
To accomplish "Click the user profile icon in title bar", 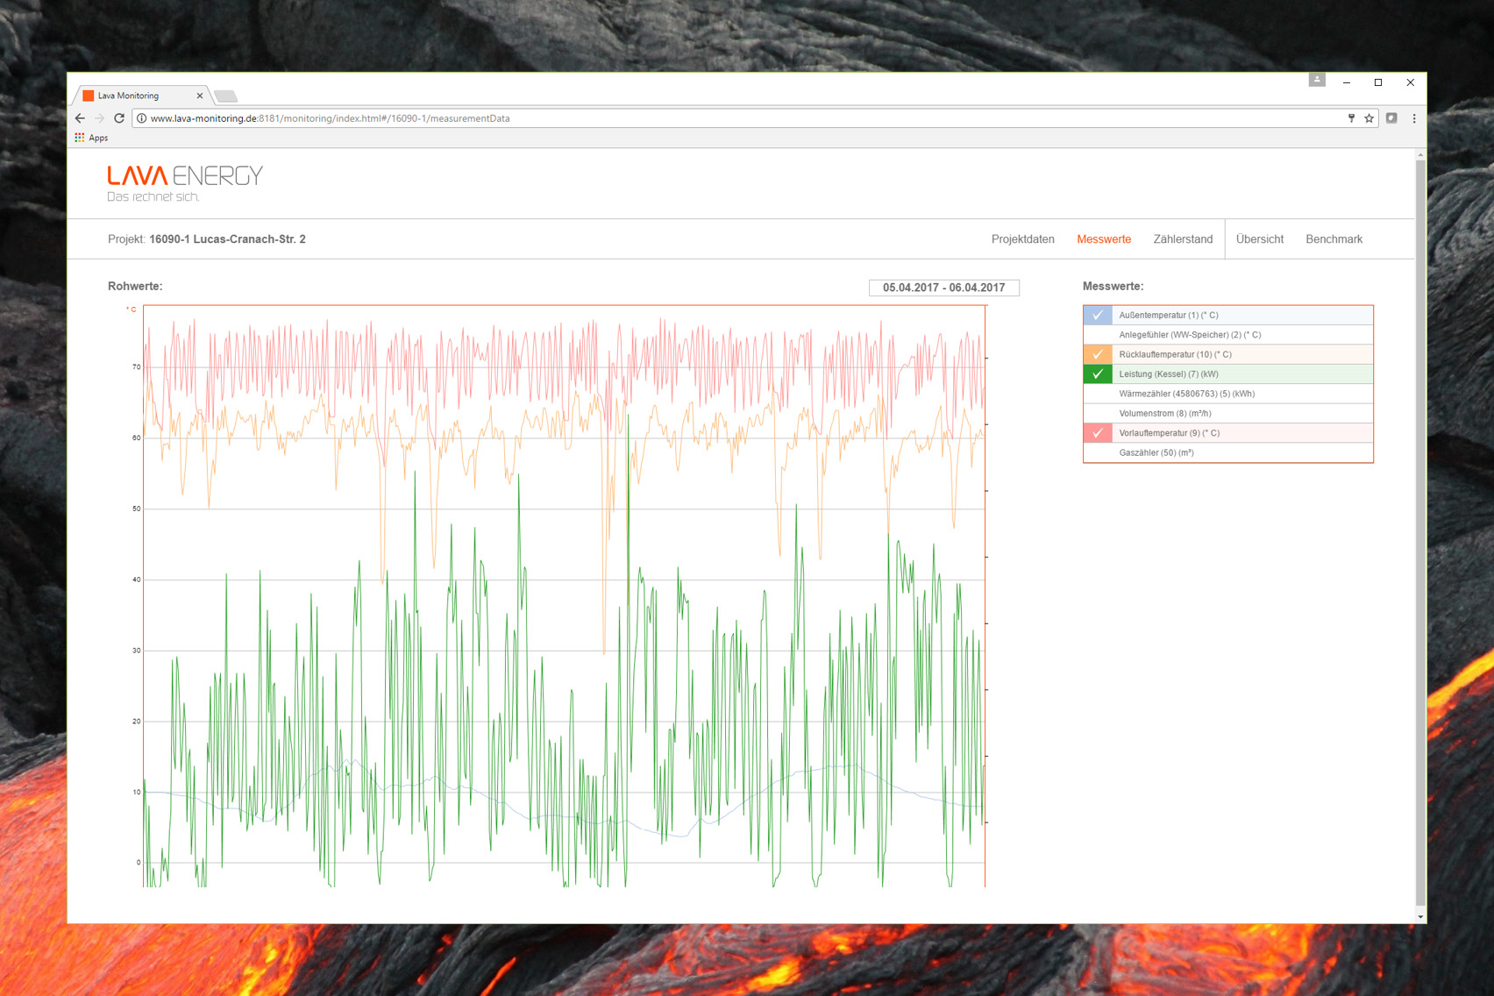I will pyautogui.click(x=1316, y=80).
